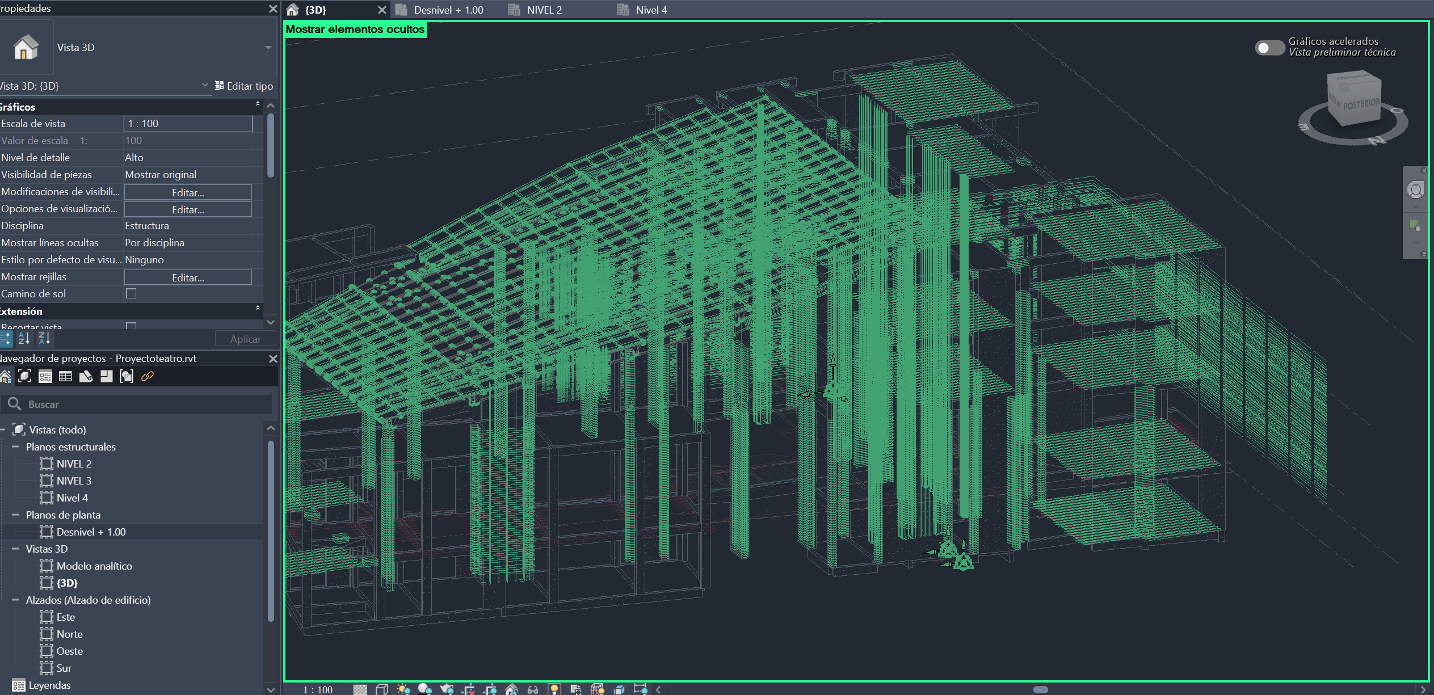Collapse the Planos estructurales tree node
Screen dimensions: 1434x695
pyautogui.click(x=15, y=447)
